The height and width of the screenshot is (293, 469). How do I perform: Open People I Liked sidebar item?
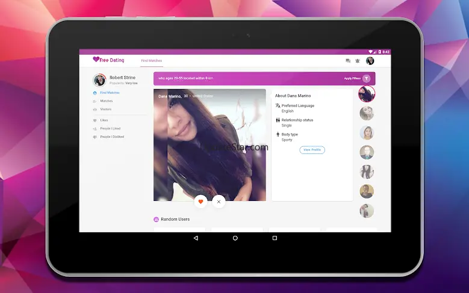point(110,129)
